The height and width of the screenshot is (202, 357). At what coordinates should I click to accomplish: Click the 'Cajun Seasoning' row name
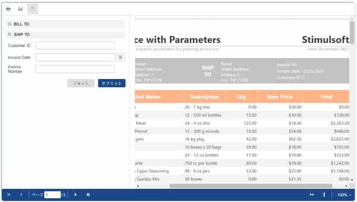coord(153,171)
